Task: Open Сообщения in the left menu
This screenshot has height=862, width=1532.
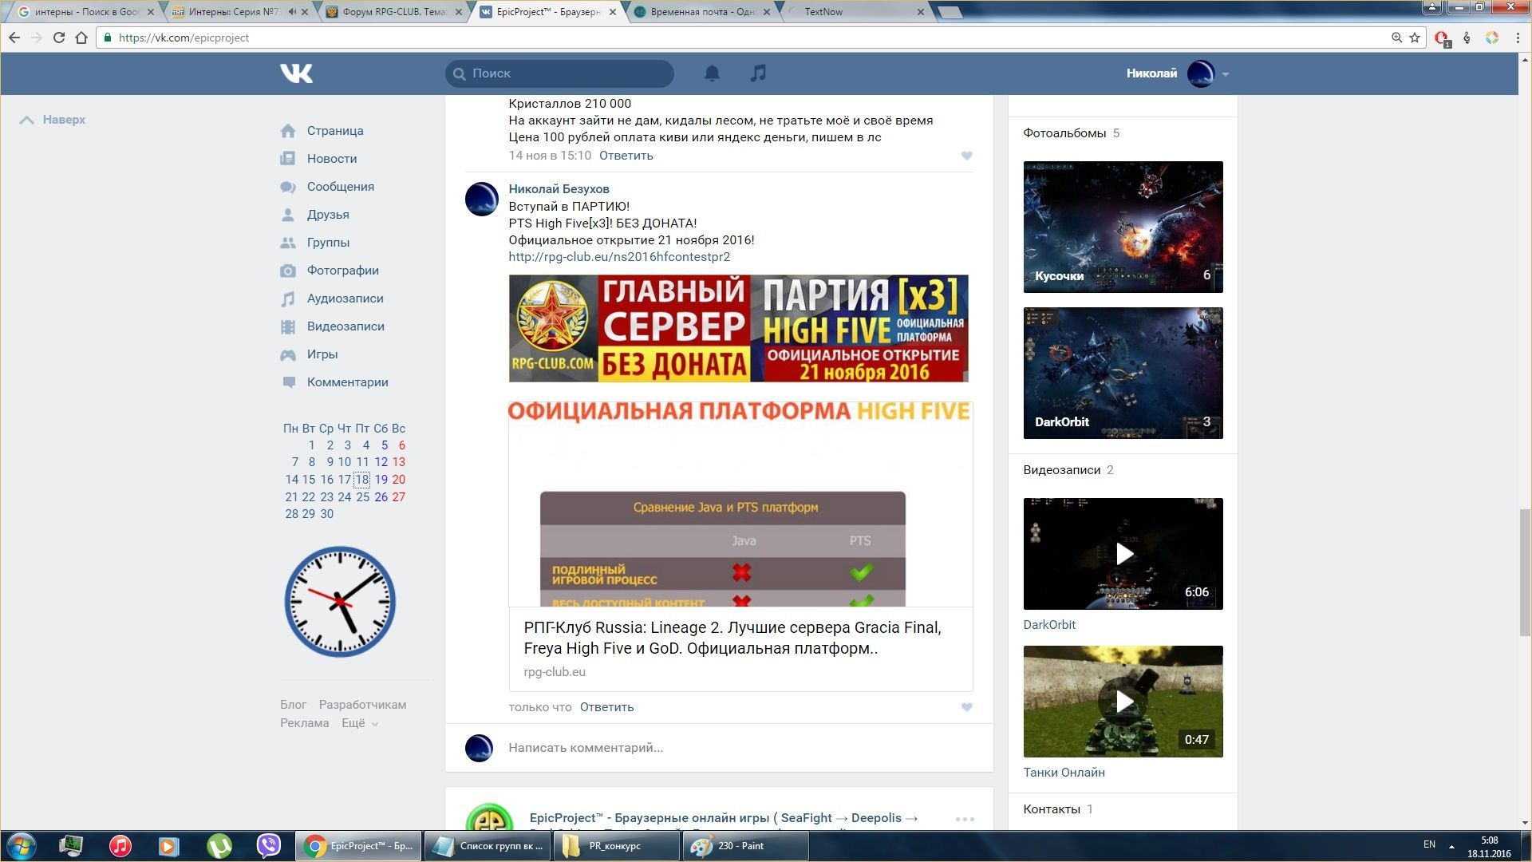Action: [x=341, y=187]
